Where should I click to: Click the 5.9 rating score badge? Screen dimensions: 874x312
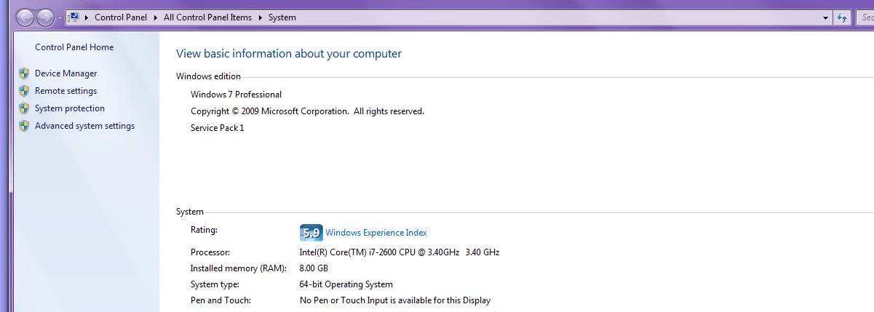tap(311, 233)
